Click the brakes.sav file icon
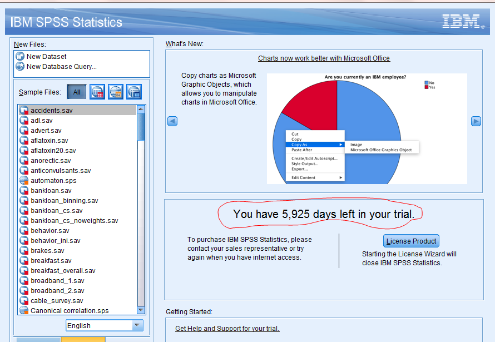This screenshot has height=342, width=495. [24, 251]
